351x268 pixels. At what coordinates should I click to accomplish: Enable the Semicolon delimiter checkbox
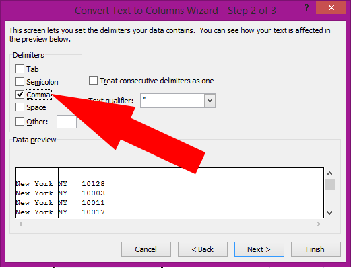pos(20,82)
